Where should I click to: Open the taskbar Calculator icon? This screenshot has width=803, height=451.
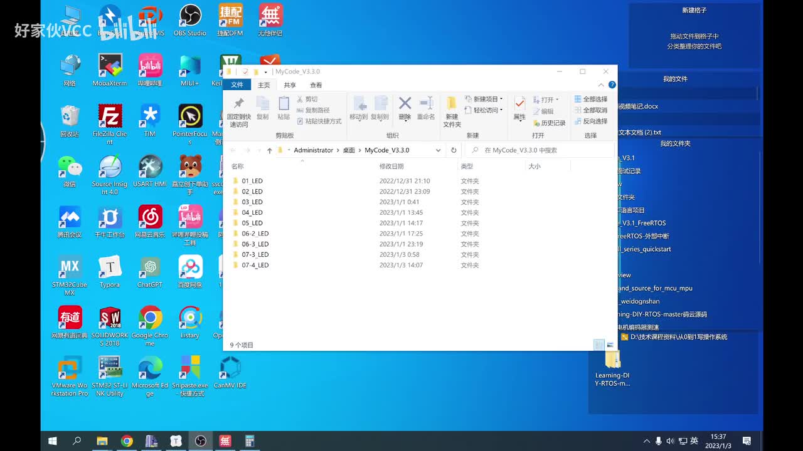249,441
